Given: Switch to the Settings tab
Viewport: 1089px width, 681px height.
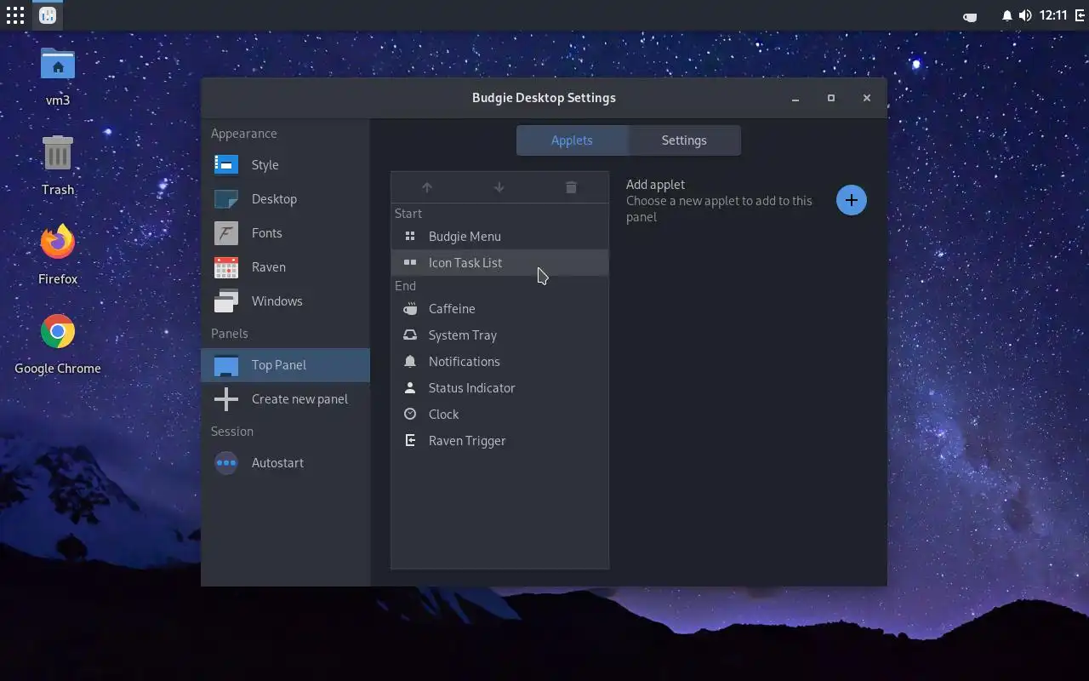Looking at the screenshot, I should pos(684,140).
